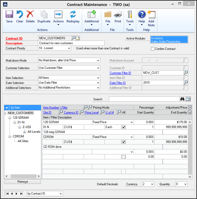Collapse the CDROM tree node
The height and width of the screenshot is (199, 197).
click(x=10, y=137)
